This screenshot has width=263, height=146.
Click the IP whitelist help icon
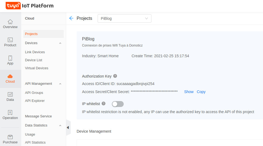pyautogui.click(x=104, y=103)
